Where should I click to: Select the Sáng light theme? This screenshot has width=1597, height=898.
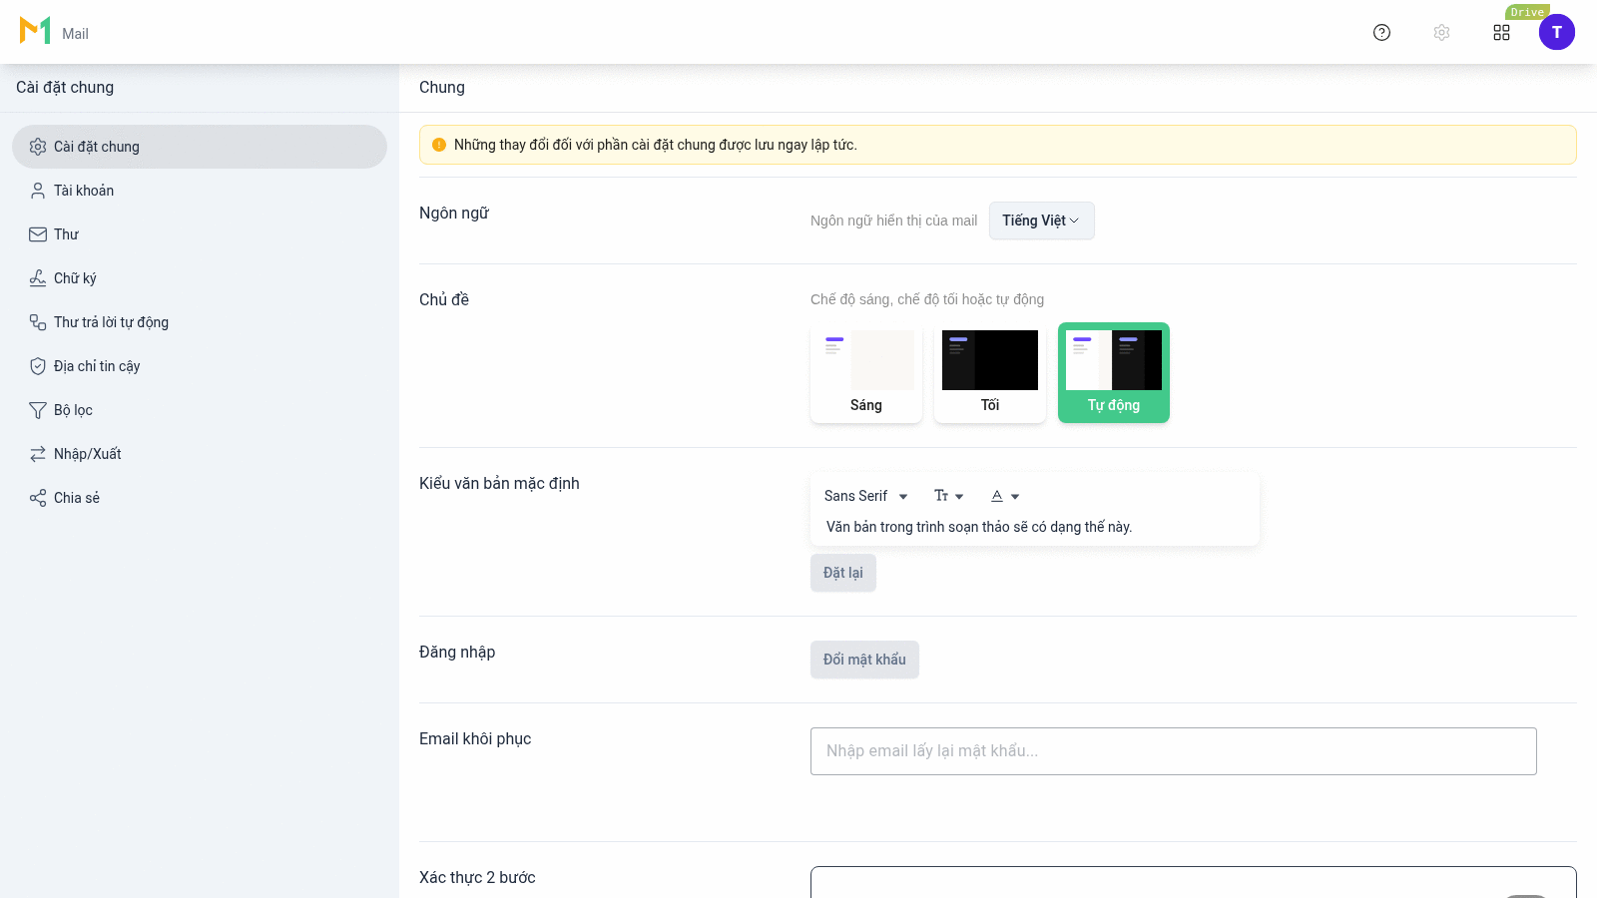866,373
